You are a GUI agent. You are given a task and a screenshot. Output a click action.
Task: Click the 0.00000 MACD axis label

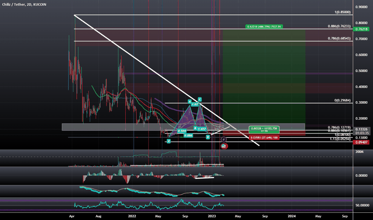[361, 176]
